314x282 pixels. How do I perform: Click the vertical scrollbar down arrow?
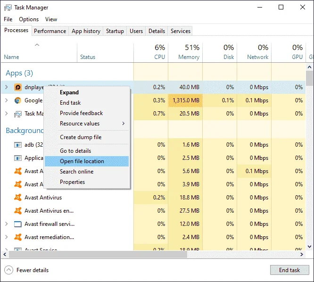pyautogui.click(x=310, y=247)
